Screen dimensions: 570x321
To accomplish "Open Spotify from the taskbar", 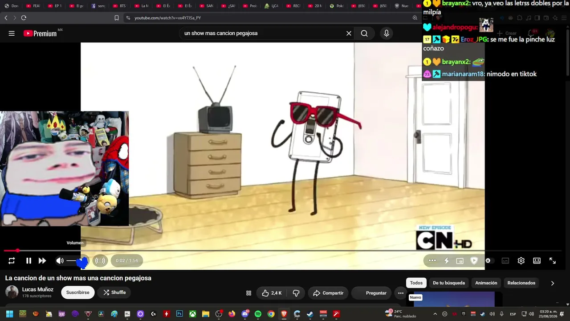I will coord(258,314).
